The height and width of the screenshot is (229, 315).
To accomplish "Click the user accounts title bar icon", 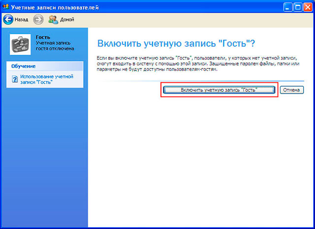I will (x=6, y=7).
